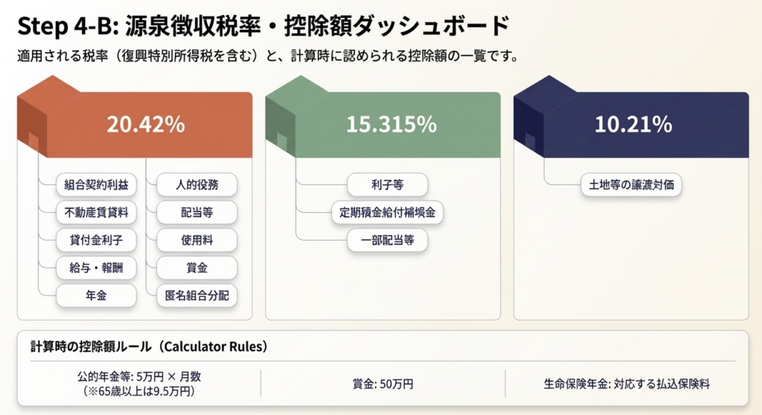Image resolution: width=762 pixels, height=415 pixels.
Task: Select the 配当等 pill
Action: point(196,212)
